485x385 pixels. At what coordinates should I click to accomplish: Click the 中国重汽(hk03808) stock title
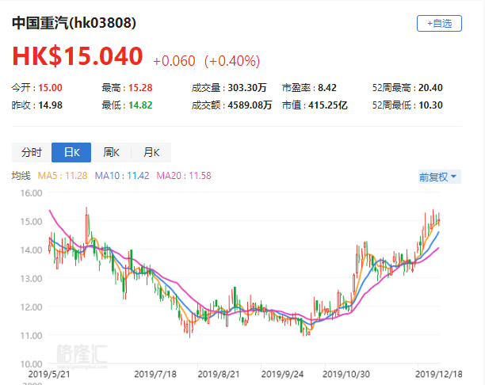[x=74, y=24]
